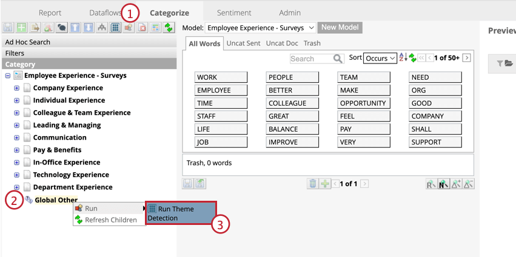
Task: Switch to the Sentiment tab
Action: (234, 13)
